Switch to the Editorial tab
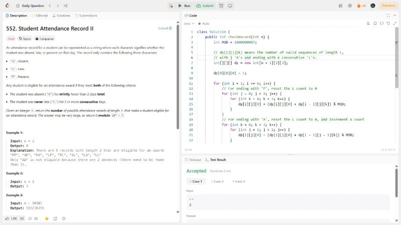 pyautogui.click(x=40, y=15)
